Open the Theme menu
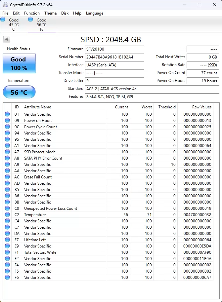This screenshot has height=302, width=222. point(50,13)
